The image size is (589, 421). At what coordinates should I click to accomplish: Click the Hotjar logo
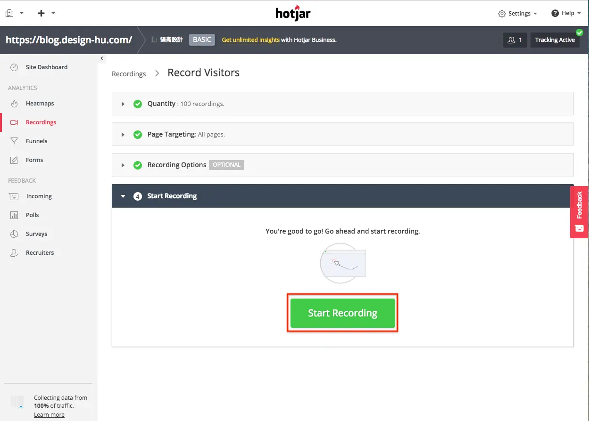293,13
